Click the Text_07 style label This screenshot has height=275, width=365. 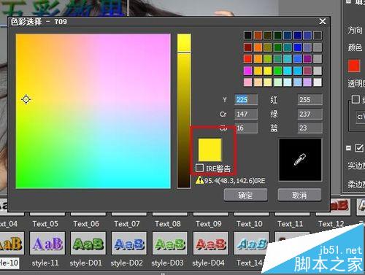click(x=127, y=224)
